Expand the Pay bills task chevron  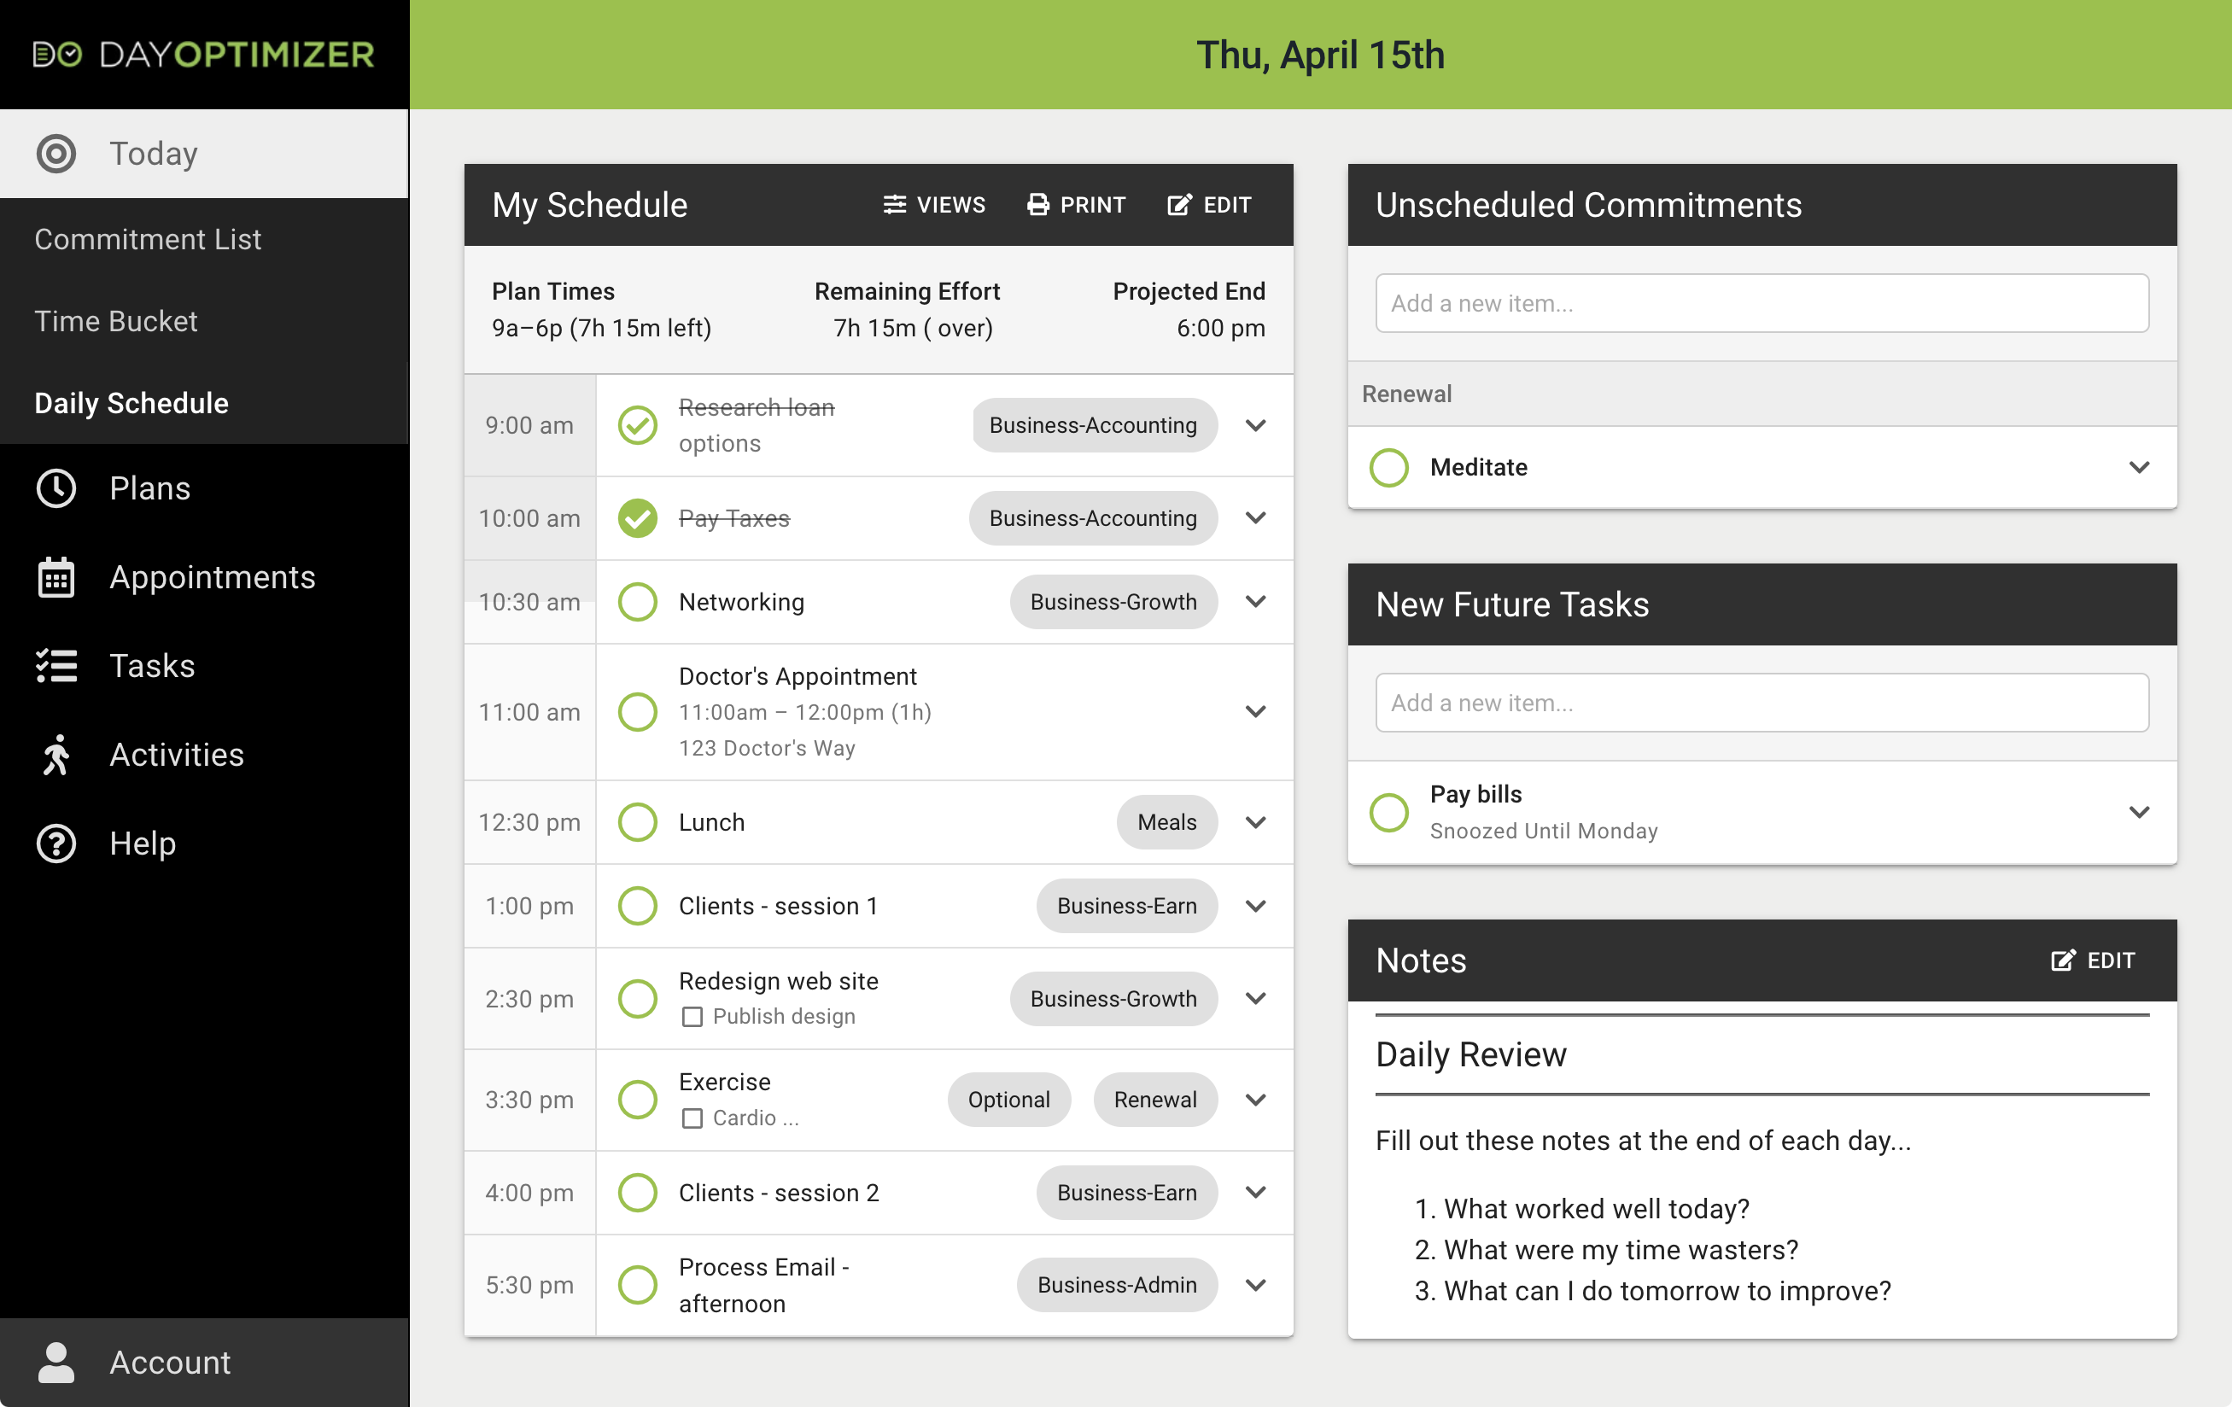[2138, 812]
